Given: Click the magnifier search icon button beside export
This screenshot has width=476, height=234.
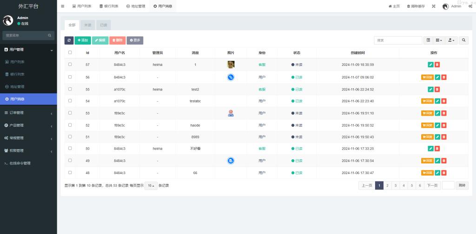Looking at the screenshot, I should [x=463, y=40].
